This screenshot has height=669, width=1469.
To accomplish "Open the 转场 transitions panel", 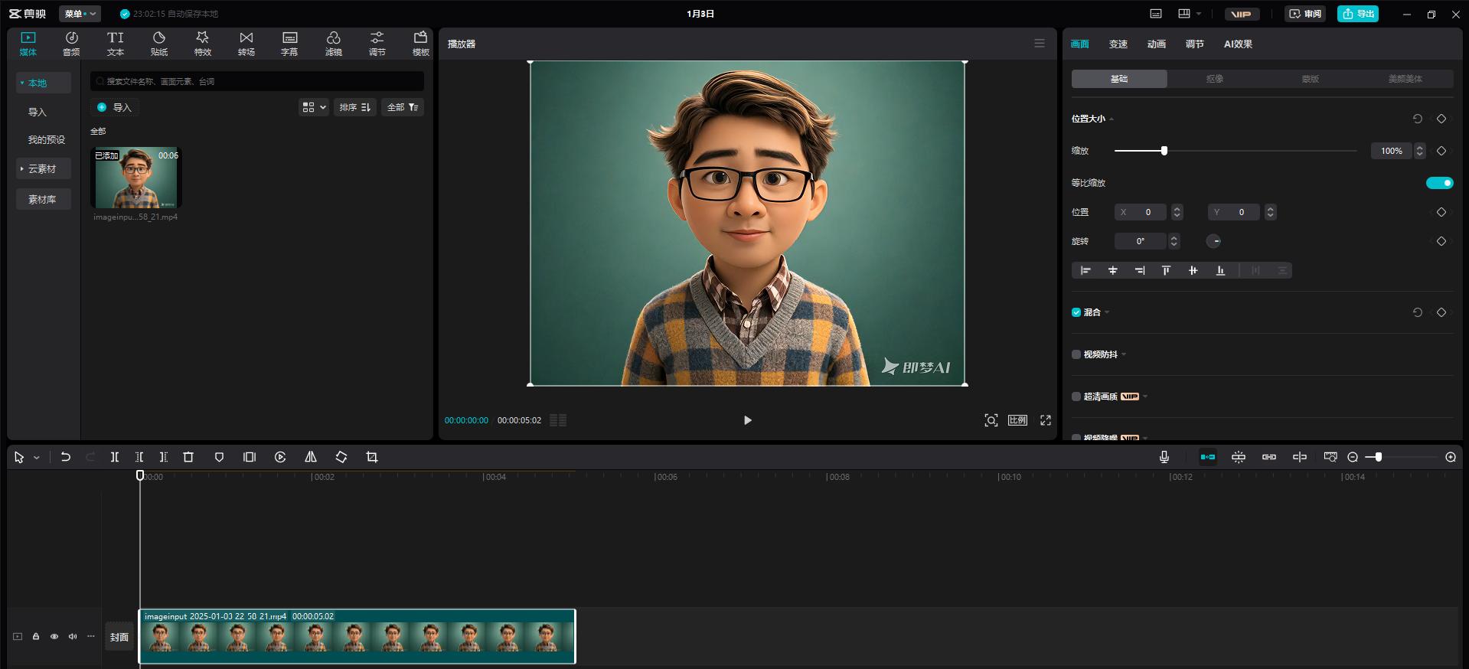I will click(246, 44).
